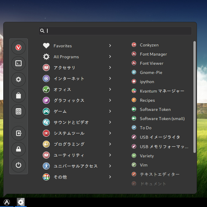
Task: Select the アクセサリ category label
Action: coord(64,68)
